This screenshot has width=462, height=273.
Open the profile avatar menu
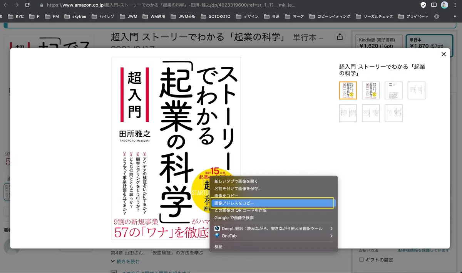[x=445, y=5]
